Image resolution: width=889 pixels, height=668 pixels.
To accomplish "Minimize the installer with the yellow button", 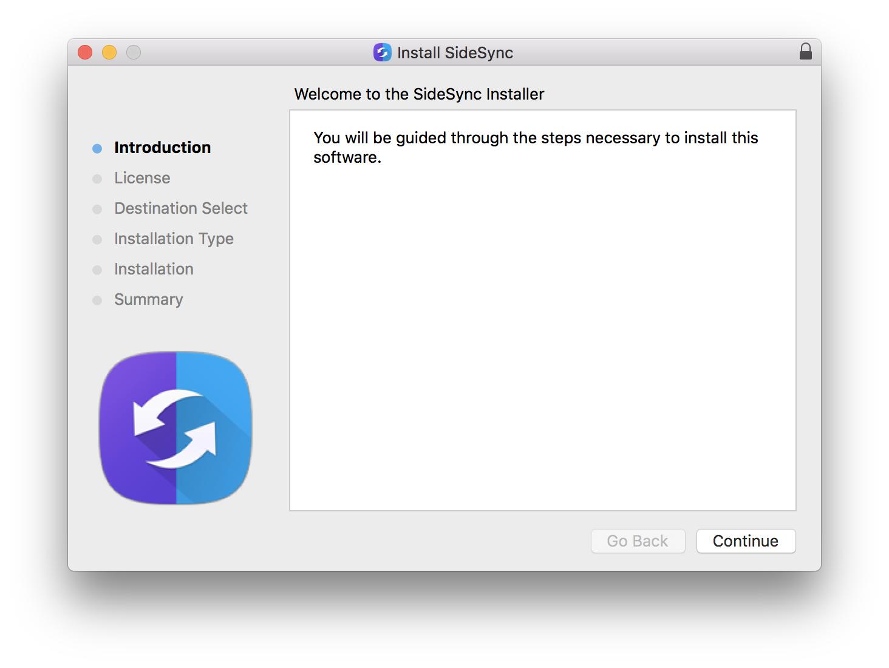I will pos(109,53).
